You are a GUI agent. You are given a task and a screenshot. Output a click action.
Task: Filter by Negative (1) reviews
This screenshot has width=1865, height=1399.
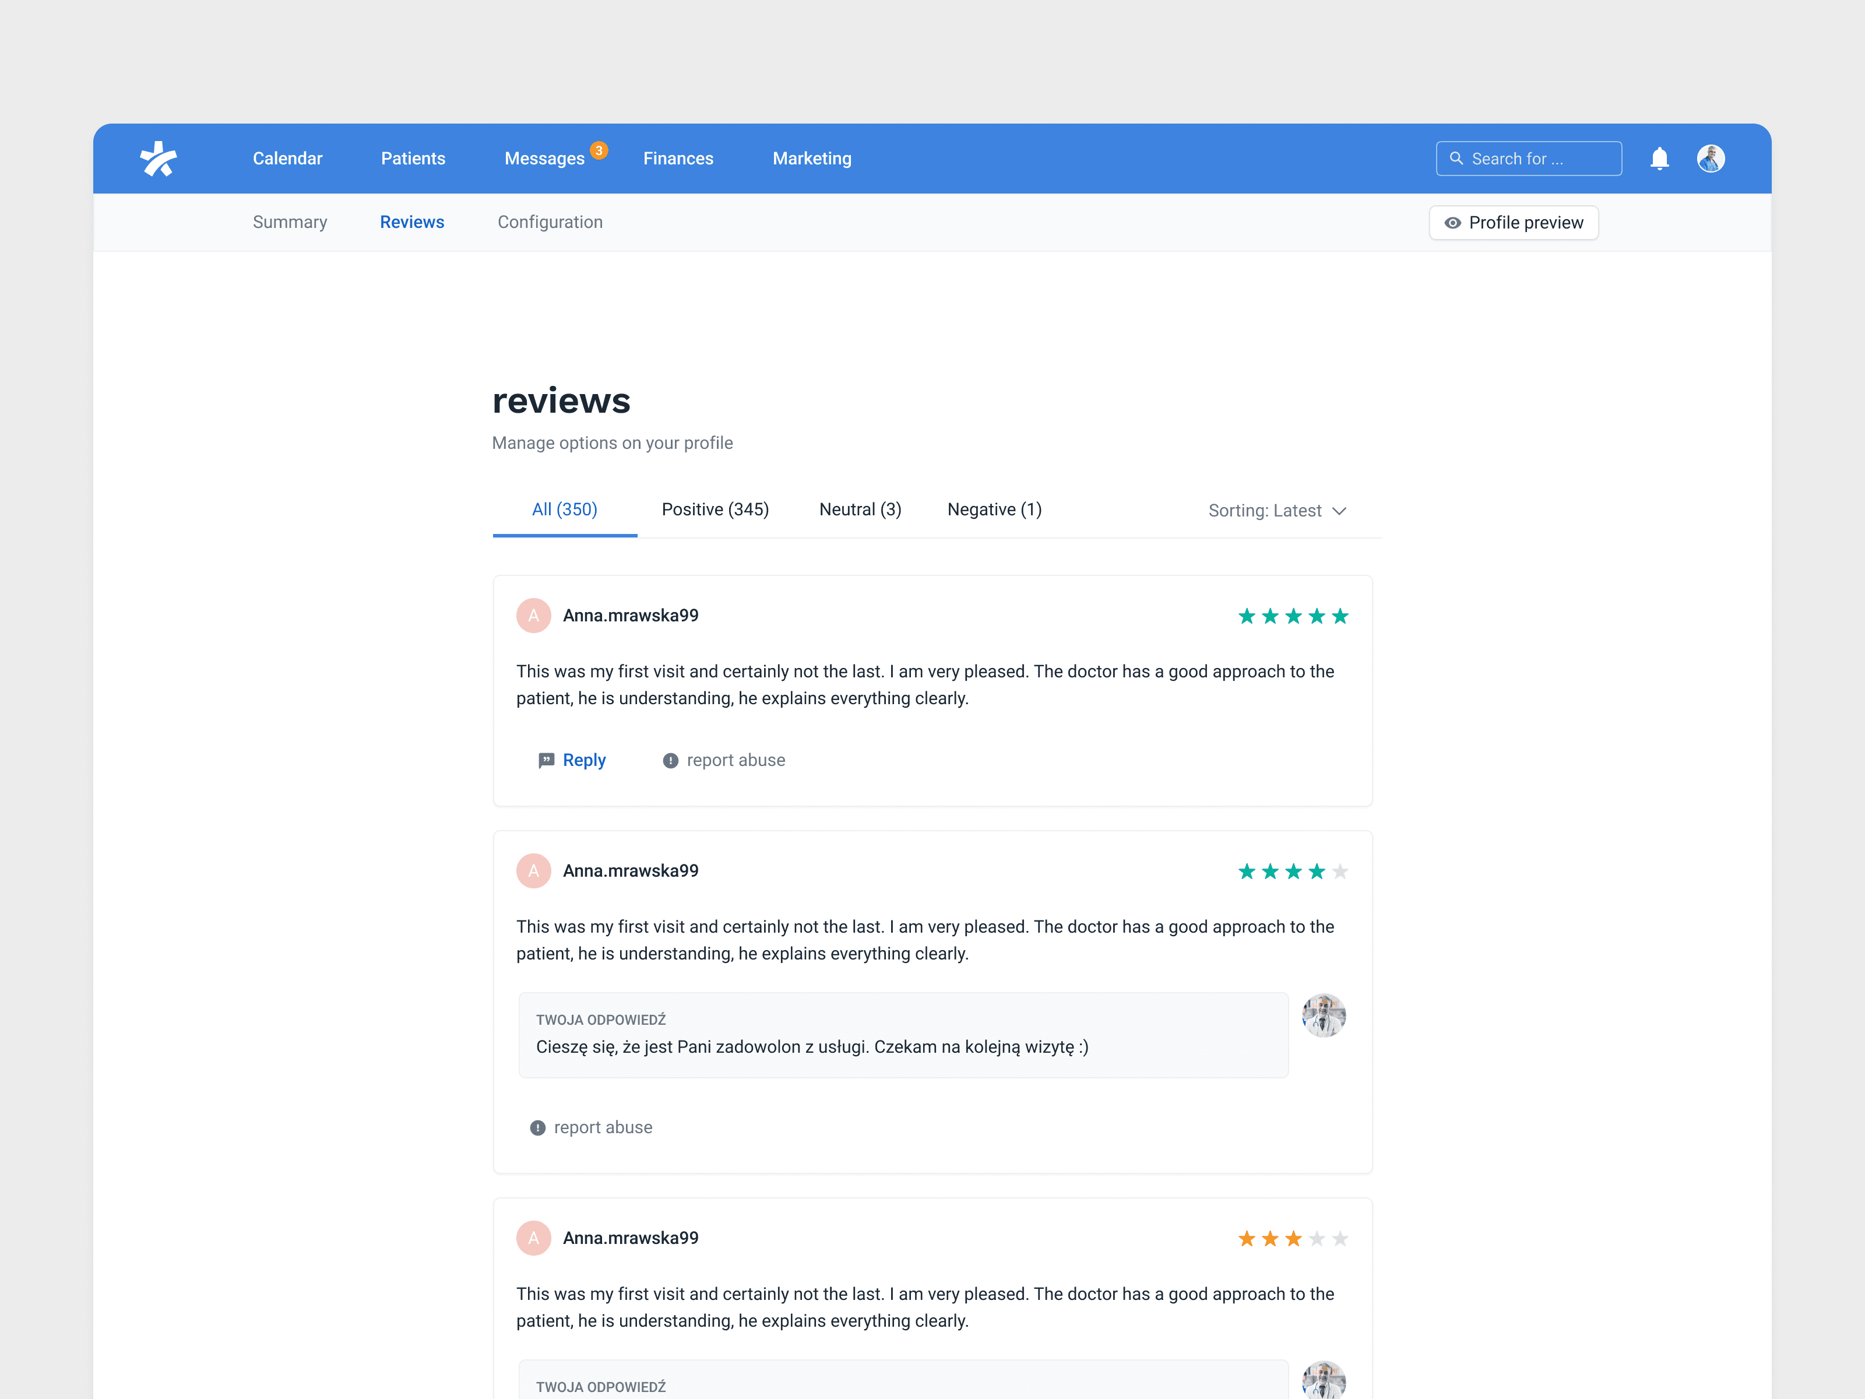pos(994,509)
